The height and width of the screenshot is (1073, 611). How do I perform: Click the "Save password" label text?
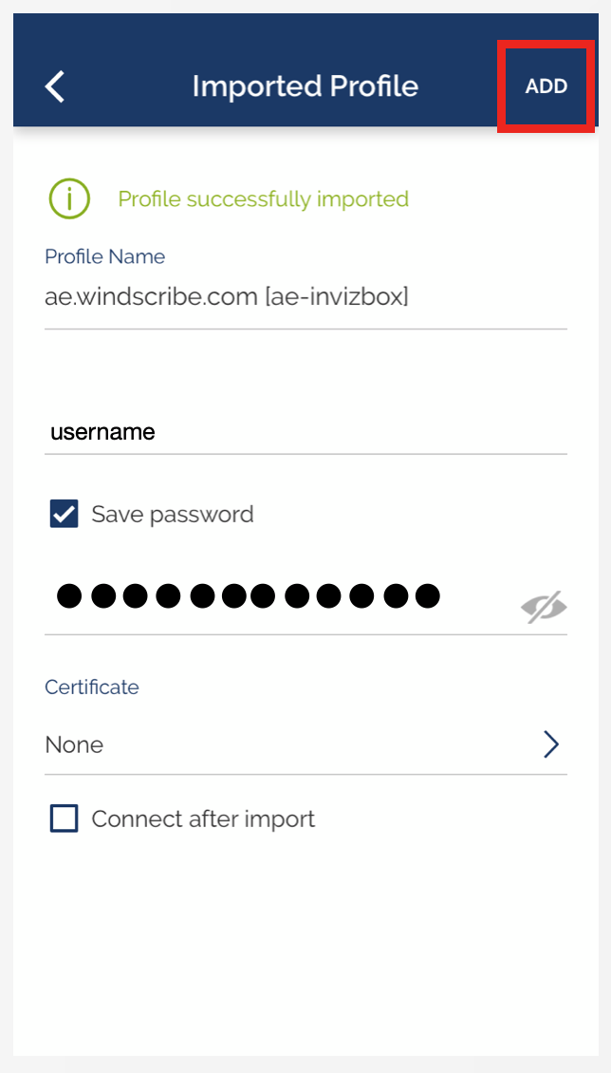(x=173, y=515)
